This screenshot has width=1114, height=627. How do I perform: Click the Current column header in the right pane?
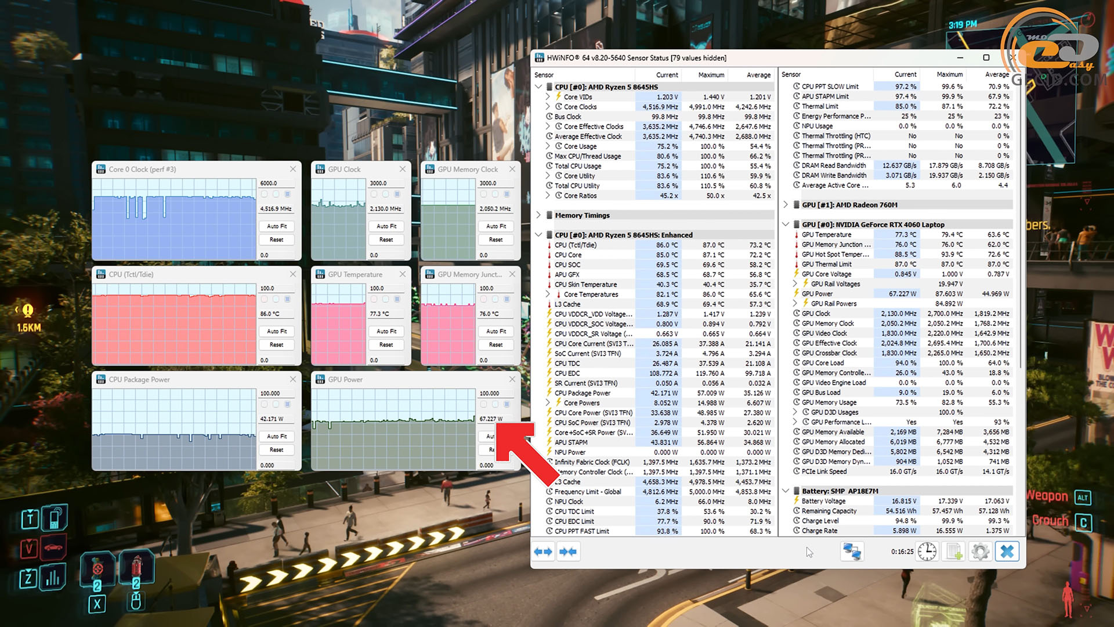coord(896,74)
